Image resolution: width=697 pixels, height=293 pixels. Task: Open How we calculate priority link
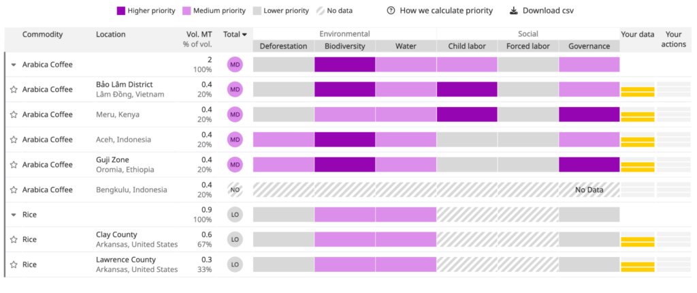(x=446, y=11)
